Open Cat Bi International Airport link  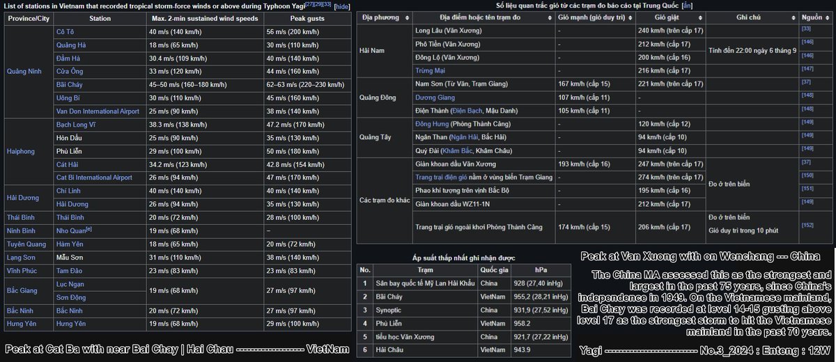(x=94, y=177)
